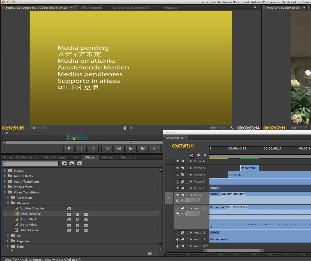The image size is (311, 261).
Task: Click the Effects panel search field
Action: [x=30, y=163]
